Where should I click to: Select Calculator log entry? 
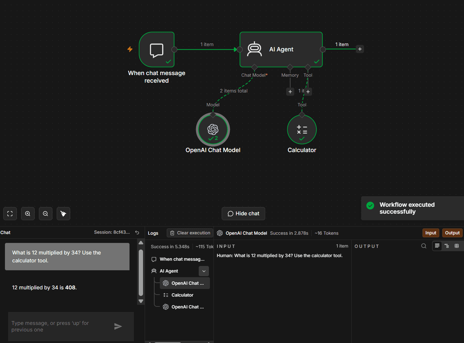coord(185,295)
